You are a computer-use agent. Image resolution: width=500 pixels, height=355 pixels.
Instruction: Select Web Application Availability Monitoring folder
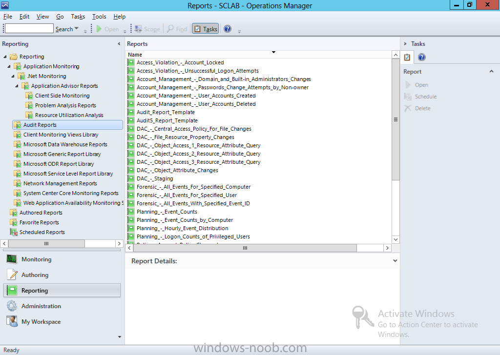(68, 203)
